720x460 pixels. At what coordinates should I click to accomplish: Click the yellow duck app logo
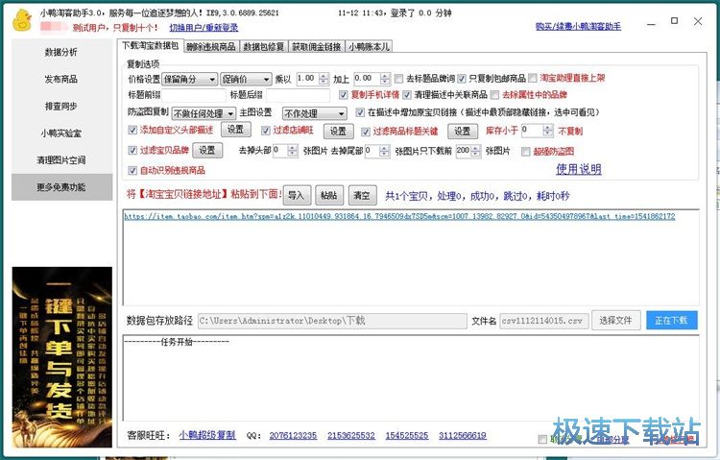21,20
